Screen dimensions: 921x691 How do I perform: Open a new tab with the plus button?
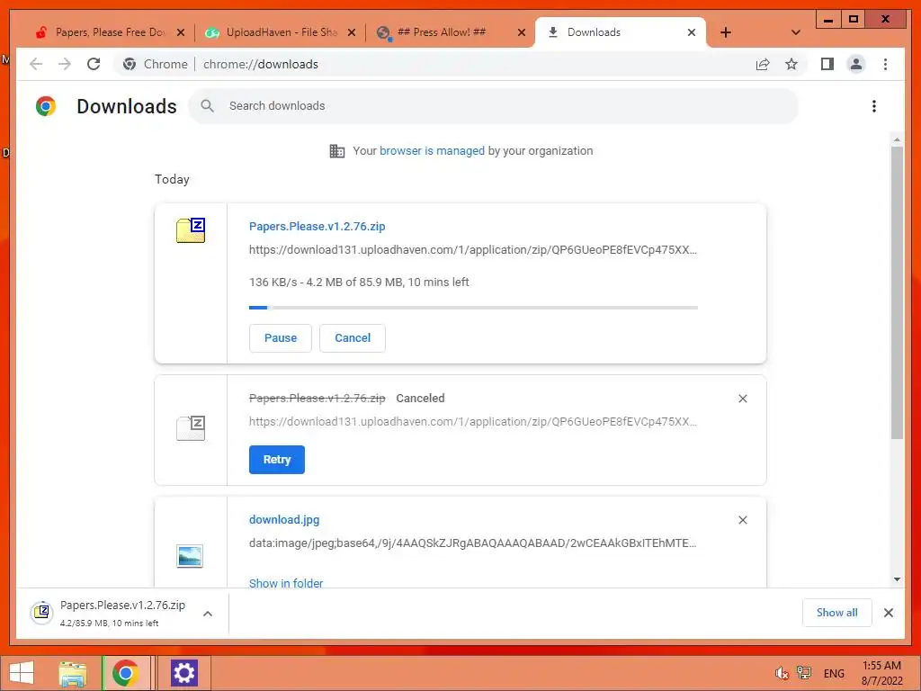click(726, 32)
